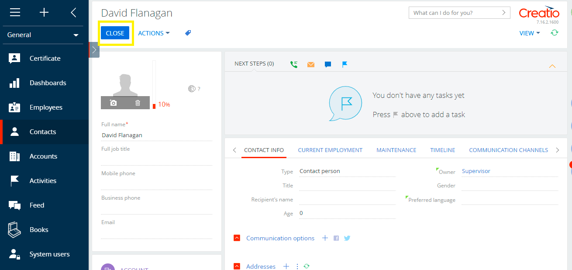Click the Full name field
The image size is (572, 270).
point(157,135)
